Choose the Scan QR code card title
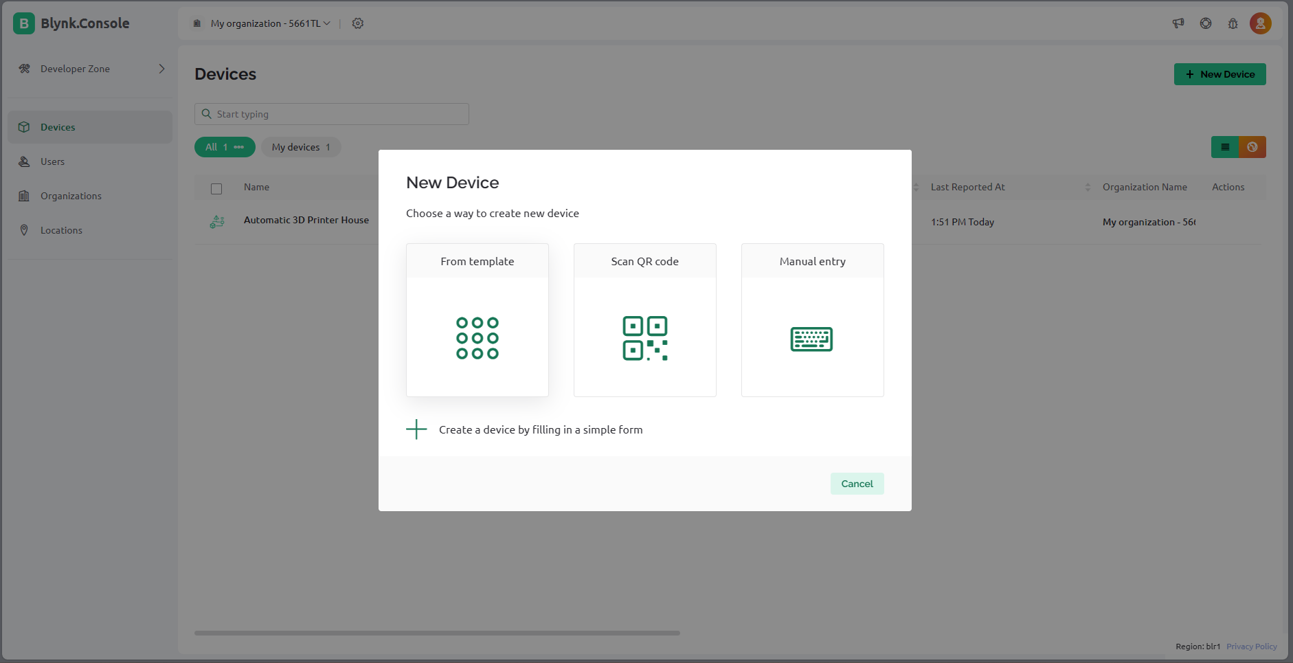This screenshot has width=1293, height=663. 645,261
